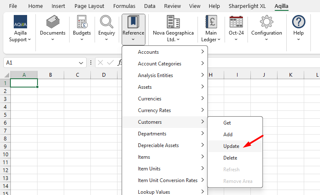
Task: Expand the Name Box dropdown arrow
Action: click(82, 62)
